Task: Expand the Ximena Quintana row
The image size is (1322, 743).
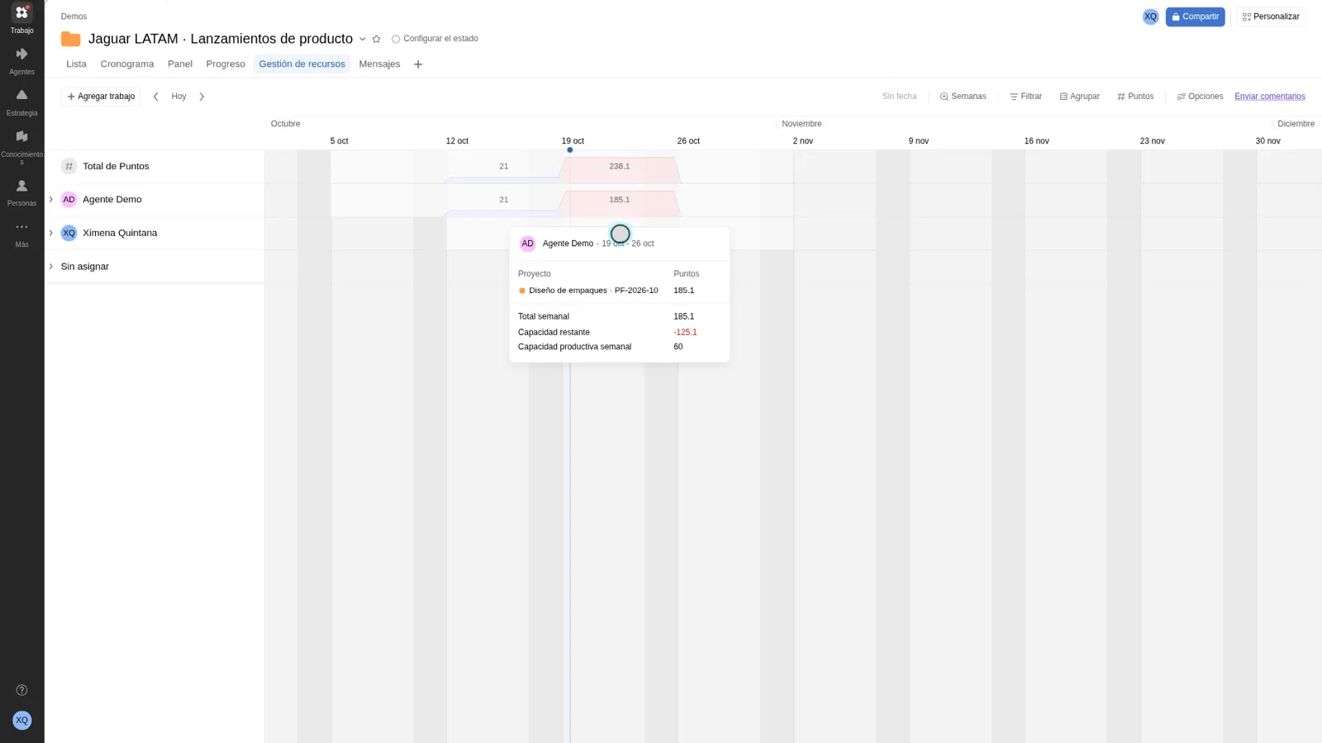Action: click(51, 233)
